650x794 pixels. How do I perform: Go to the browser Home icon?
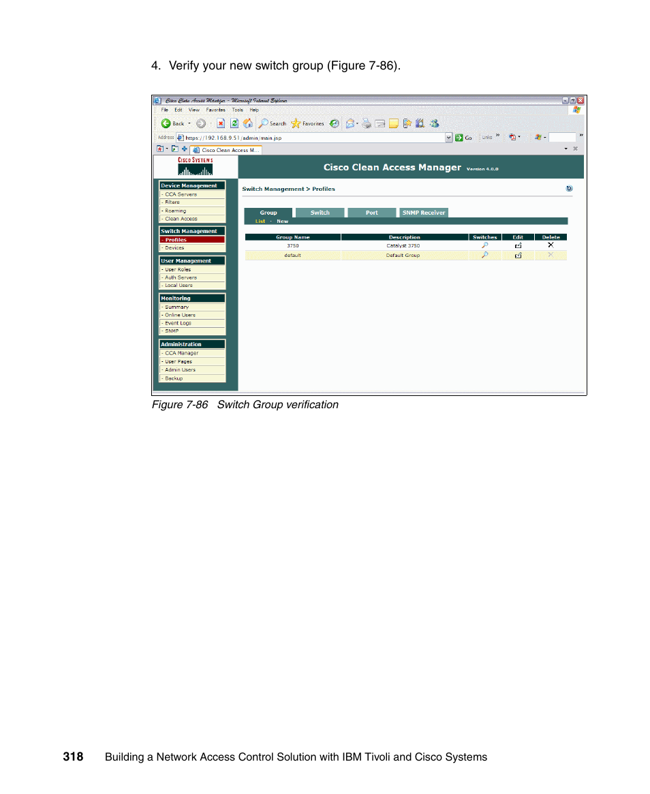[x=248, y=123]
